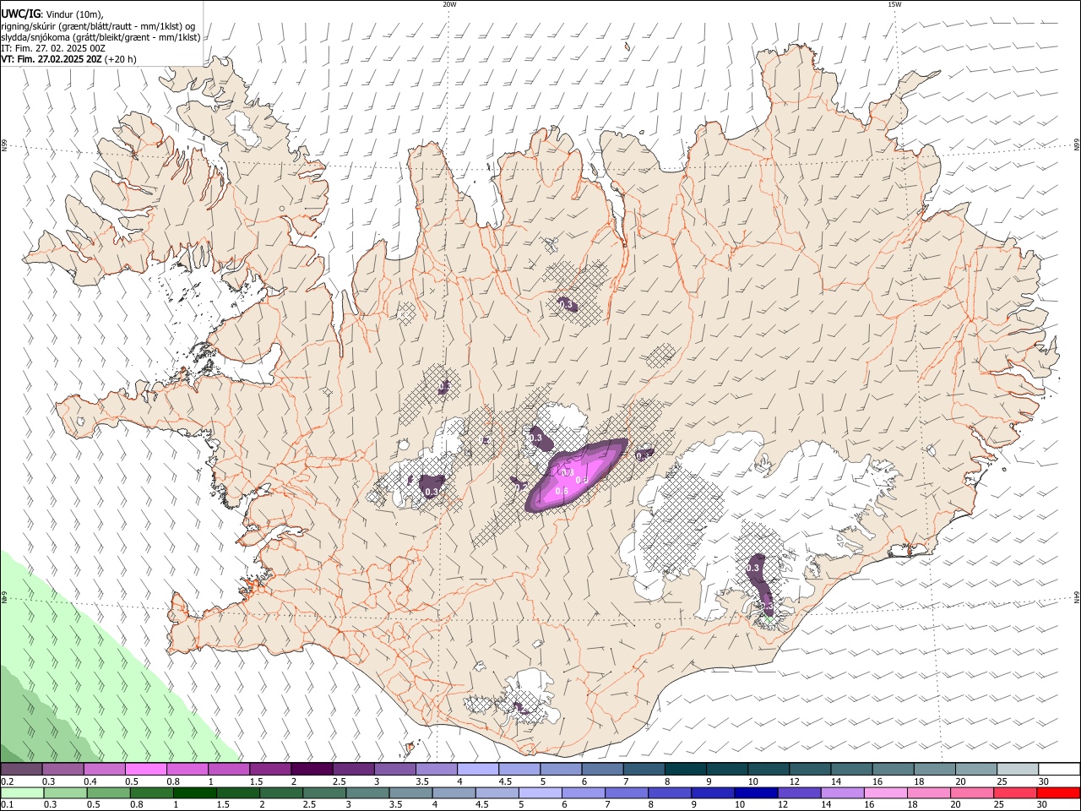Click the '4.5' label under the upper legend

point(505,781)
